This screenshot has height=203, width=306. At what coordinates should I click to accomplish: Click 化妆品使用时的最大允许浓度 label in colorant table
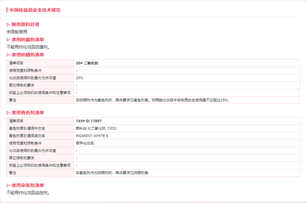point(33,151)
